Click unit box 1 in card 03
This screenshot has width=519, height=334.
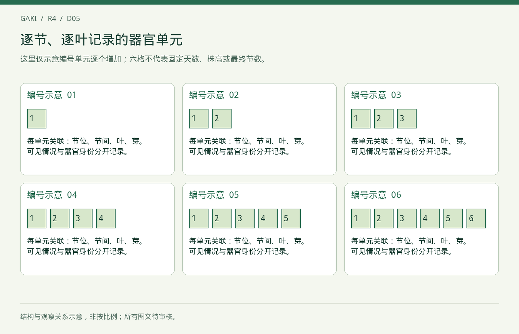pos(361,119)
